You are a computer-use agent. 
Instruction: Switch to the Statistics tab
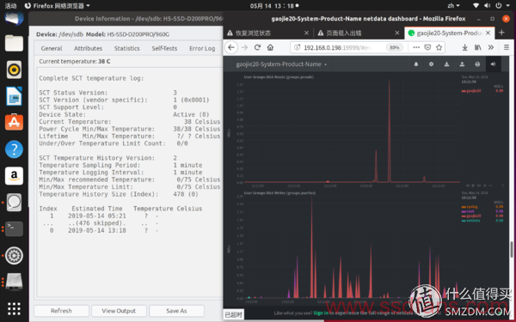[127, 48]
